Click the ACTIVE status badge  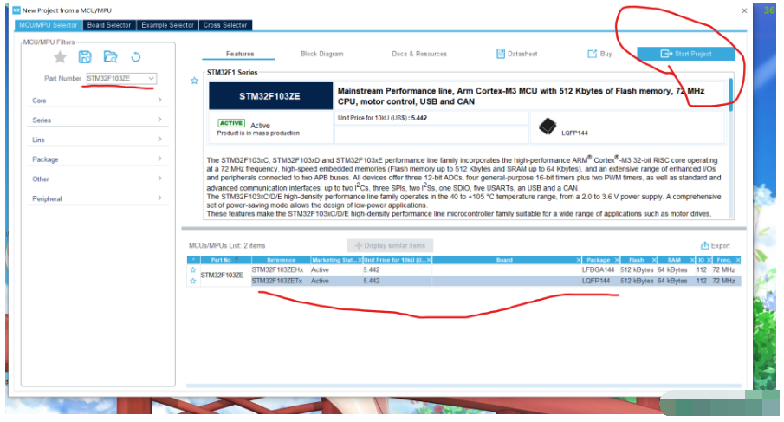[231, 123]
